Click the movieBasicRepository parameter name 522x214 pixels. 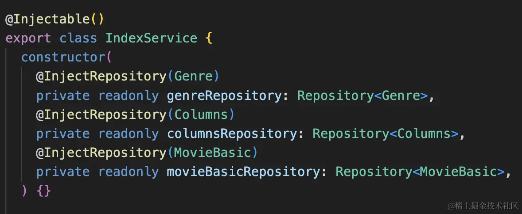click(243, 172)
